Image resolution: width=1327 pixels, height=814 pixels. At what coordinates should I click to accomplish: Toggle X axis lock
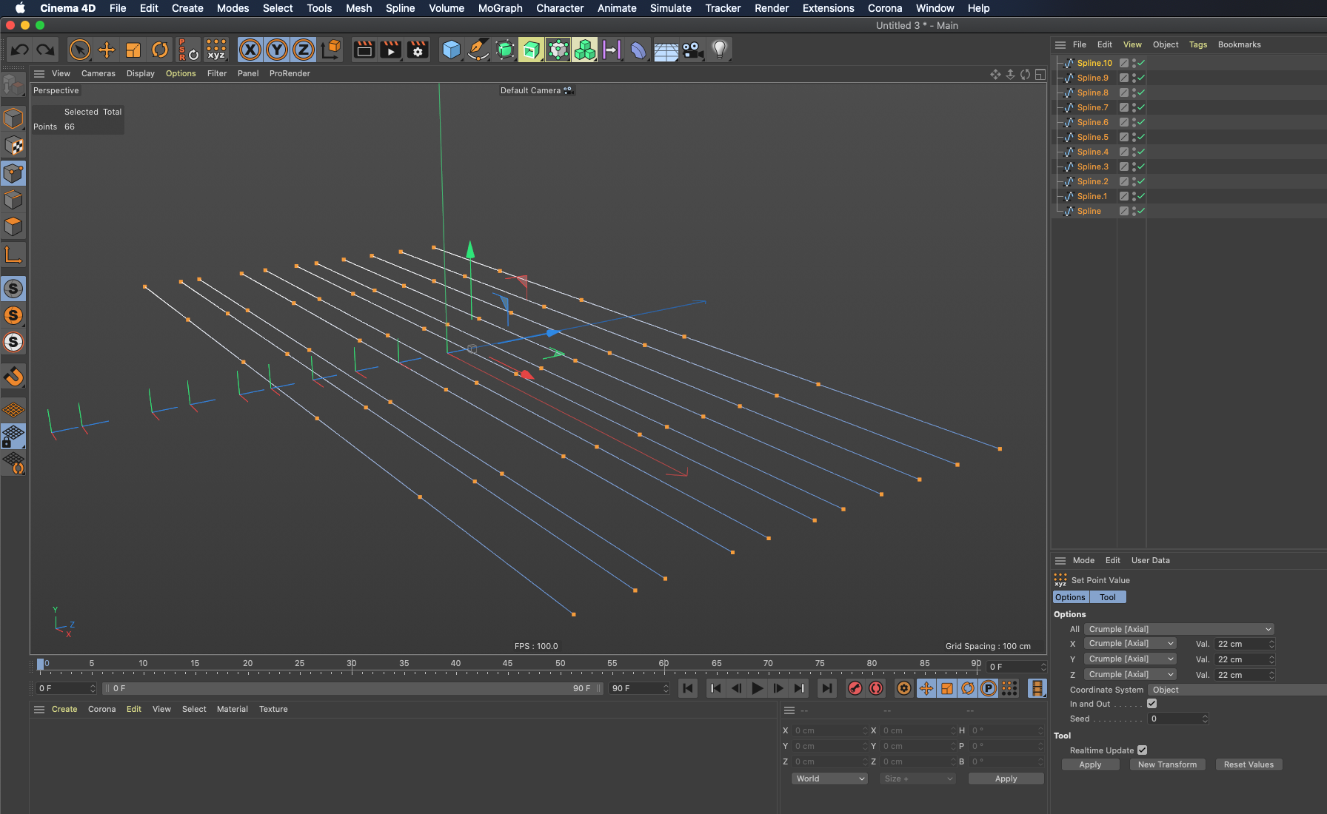coord(250,50)
